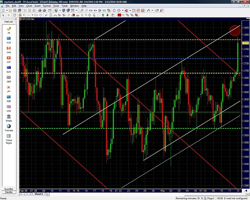The width and height of the screenshot is (250, 200).
Task: Click the FastLook panel header
Action: pyautogui.click(x=9, y=22)
